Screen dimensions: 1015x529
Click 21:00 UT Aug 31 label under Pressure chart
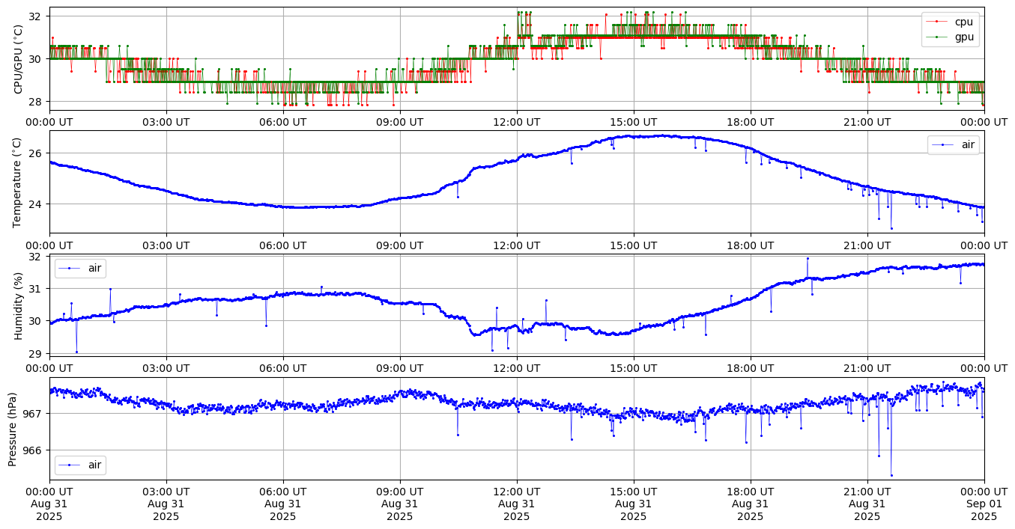867,504
